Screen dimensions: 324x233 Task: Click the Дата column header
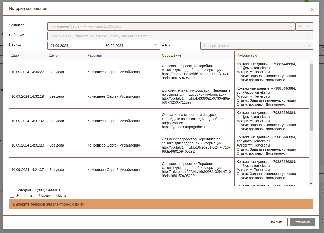tap(15, 55)
